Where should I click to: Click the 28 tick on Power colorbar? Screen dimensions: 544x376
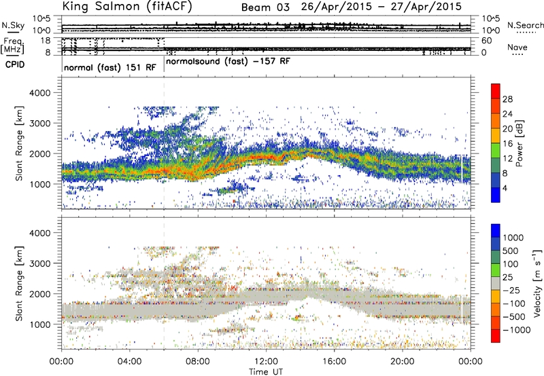(x=507, y=99)
